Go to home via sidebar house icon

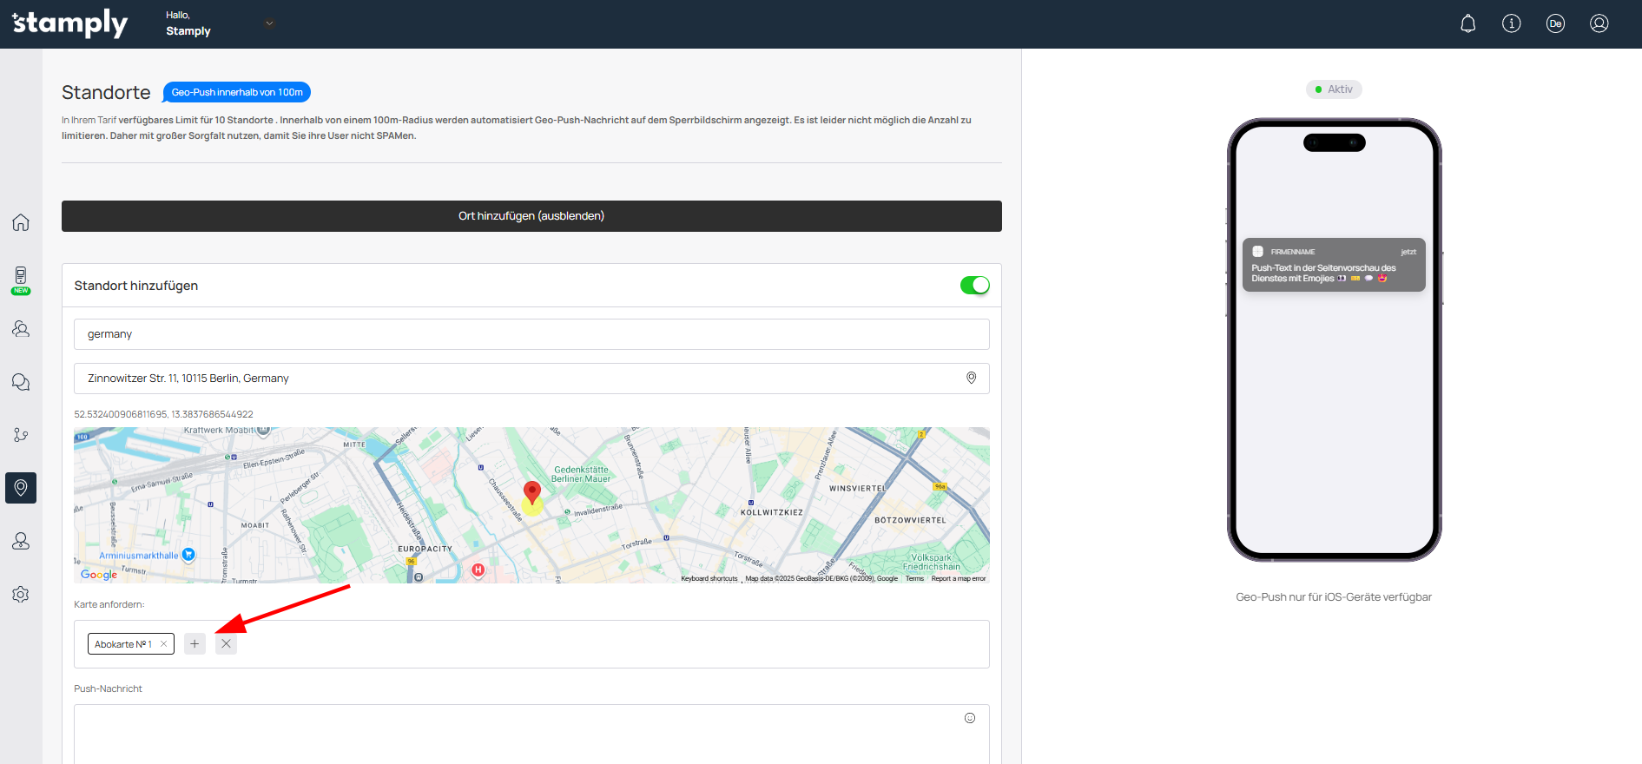pos(21,222)
